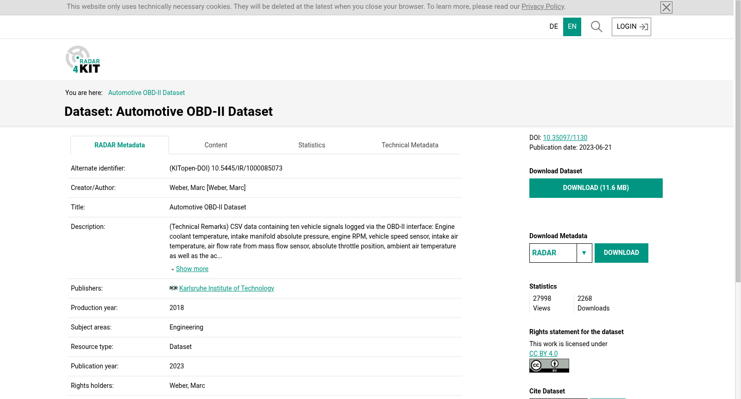Click the 'Cite Dataset' heading
The image size is (741, 399).
pos(547,391)
